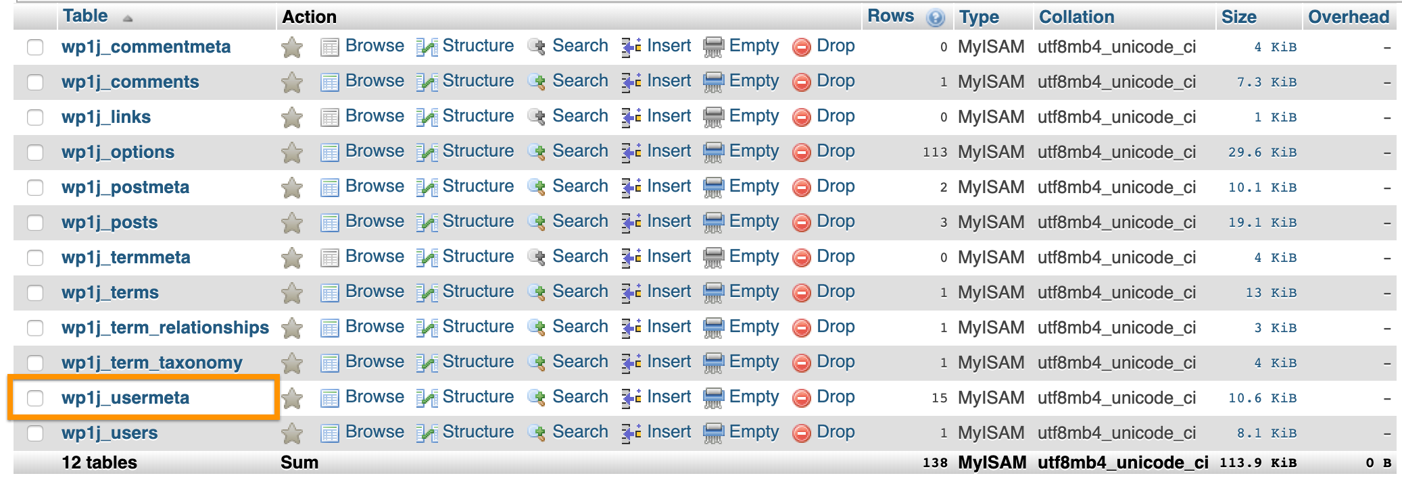Viewport: 1402px width, 482px height.
Task: Open the wp1j_users table link
Action: coord(110,433)
